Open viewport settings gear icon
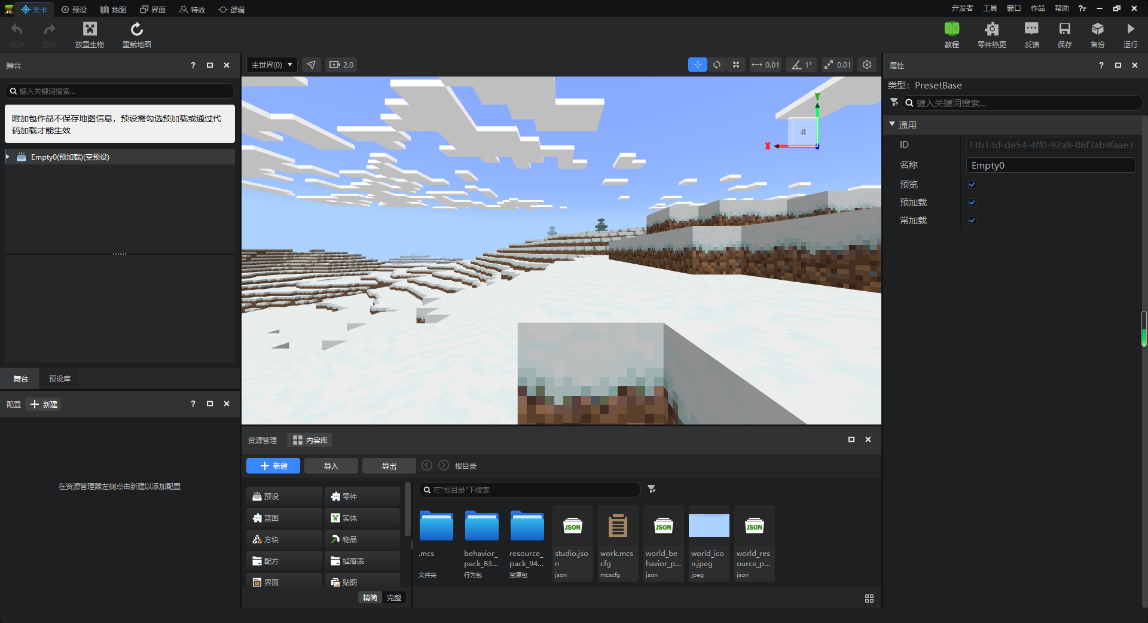 (x=866, y=65)
